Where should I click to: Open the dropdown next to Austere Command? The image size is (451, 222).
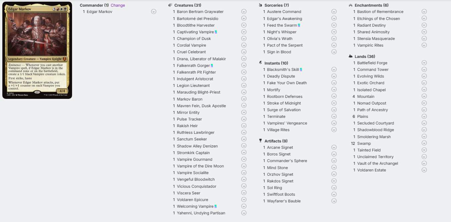[x=334, y=12]
